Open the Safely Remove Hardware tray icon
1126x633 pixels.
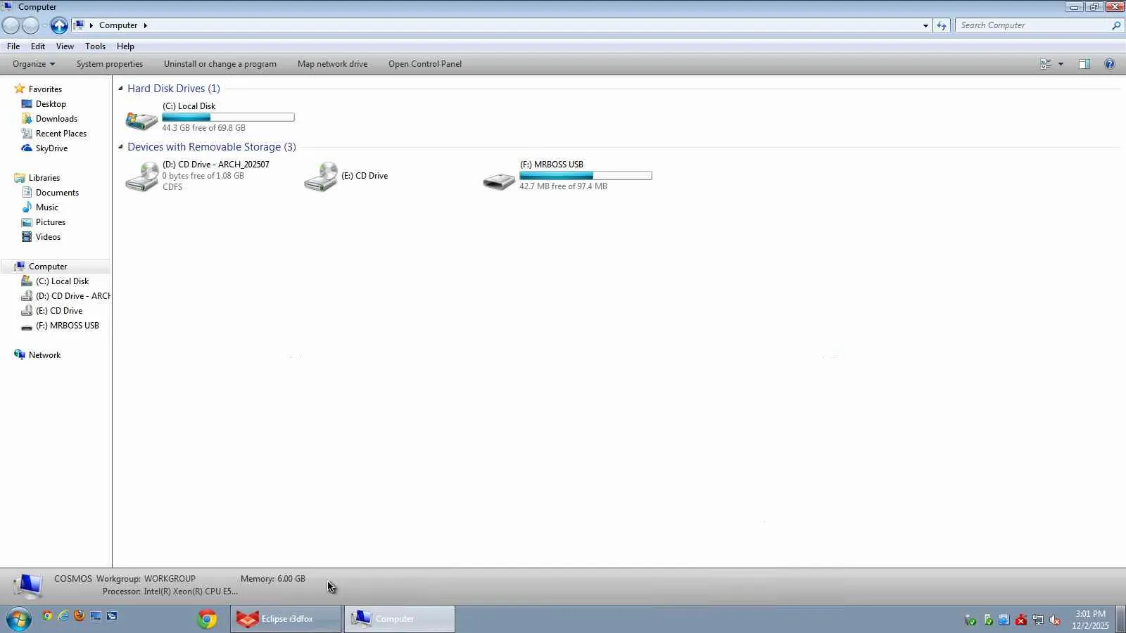tap(970, 620)
